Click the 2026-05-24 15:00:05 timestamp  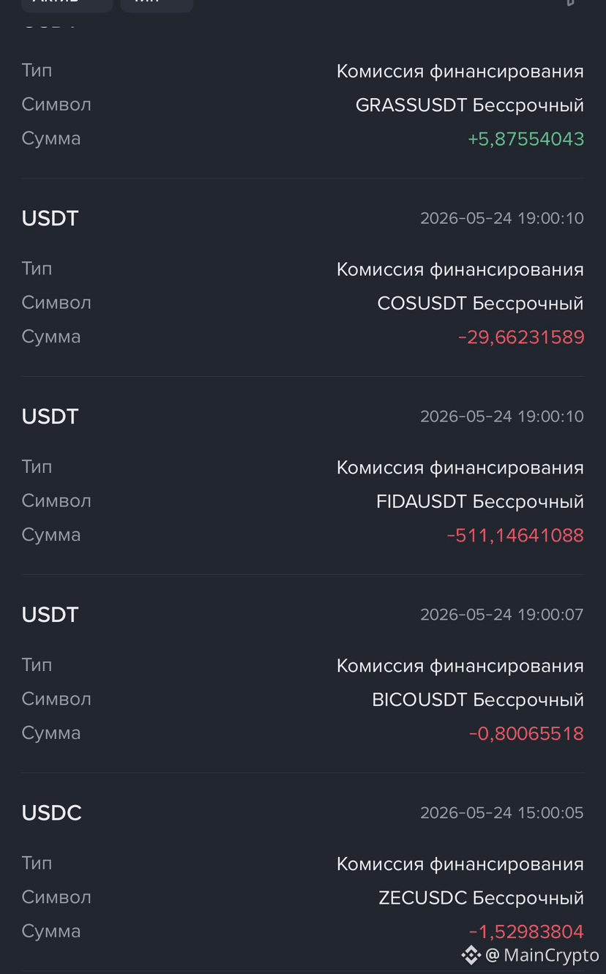502,813
